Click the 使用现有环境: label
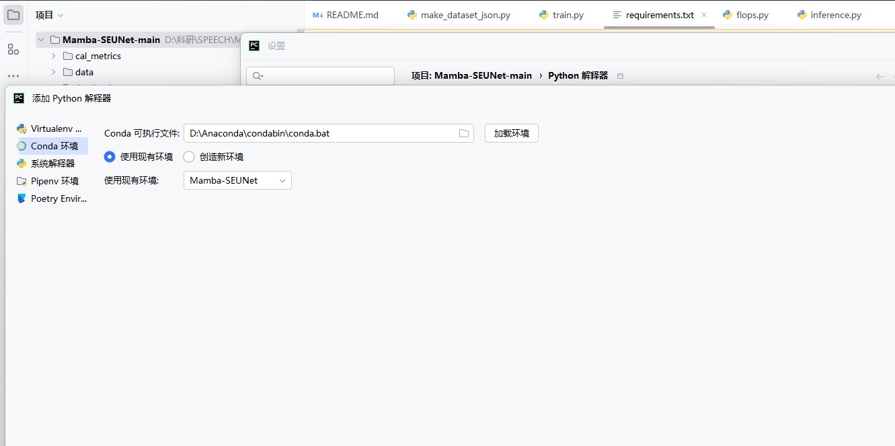The width and height of the screenshot is (895, 446). [x=132, y=180]
